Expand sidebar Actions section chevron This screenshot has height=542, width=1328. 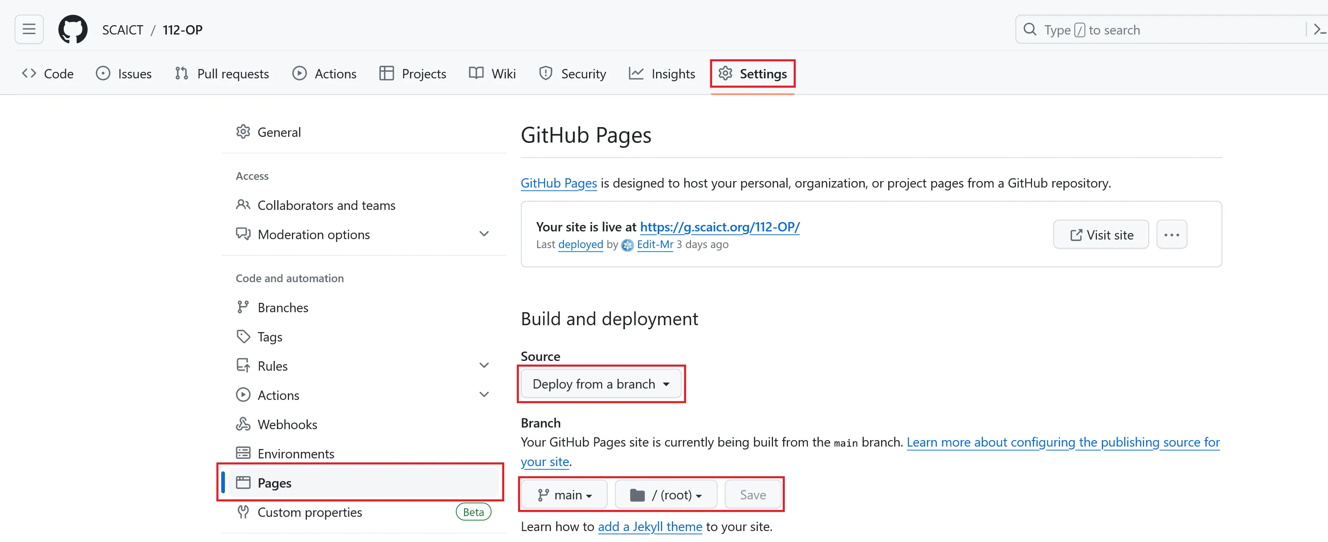tap(484, 395)
